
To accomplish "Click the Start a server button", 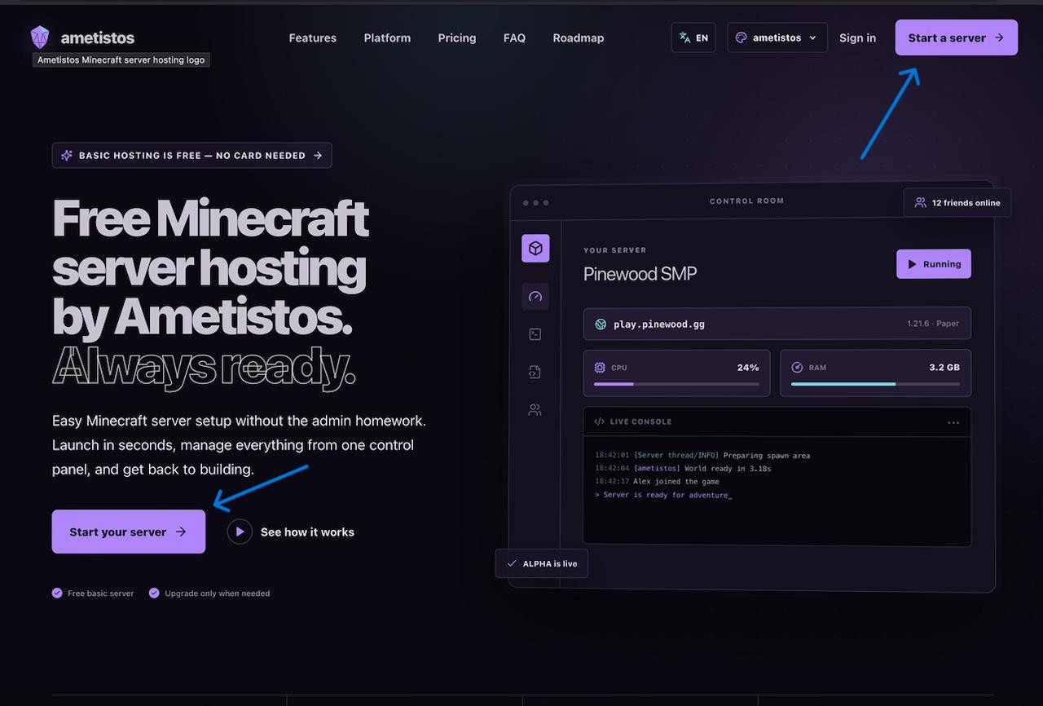I will pyautogui.click(x=957, y=38).
